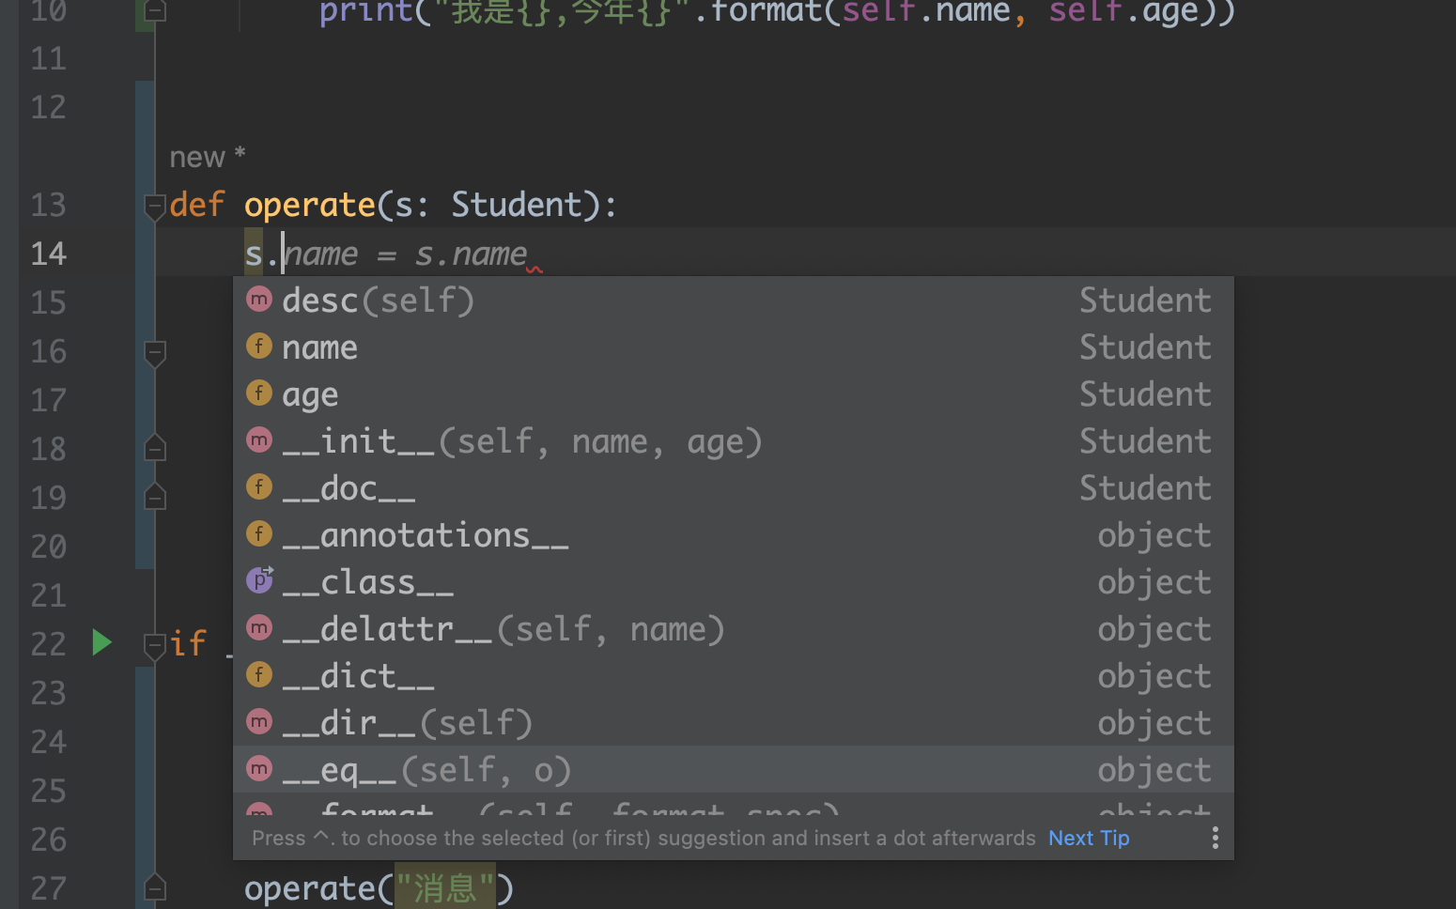Click the method icon beside __init__
Image resolution: width=1456 pixels, height=909 pixels.
pos(259,440)
